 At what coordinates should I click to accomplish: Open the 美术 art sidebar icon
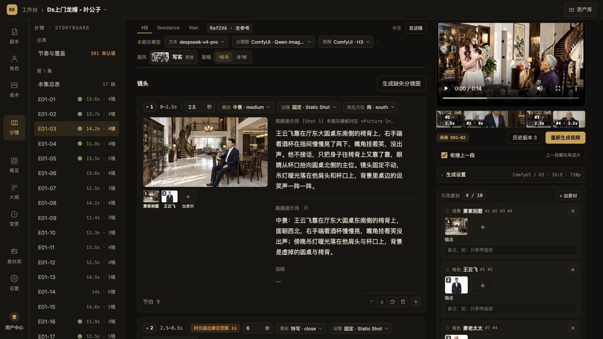point(14,90)
